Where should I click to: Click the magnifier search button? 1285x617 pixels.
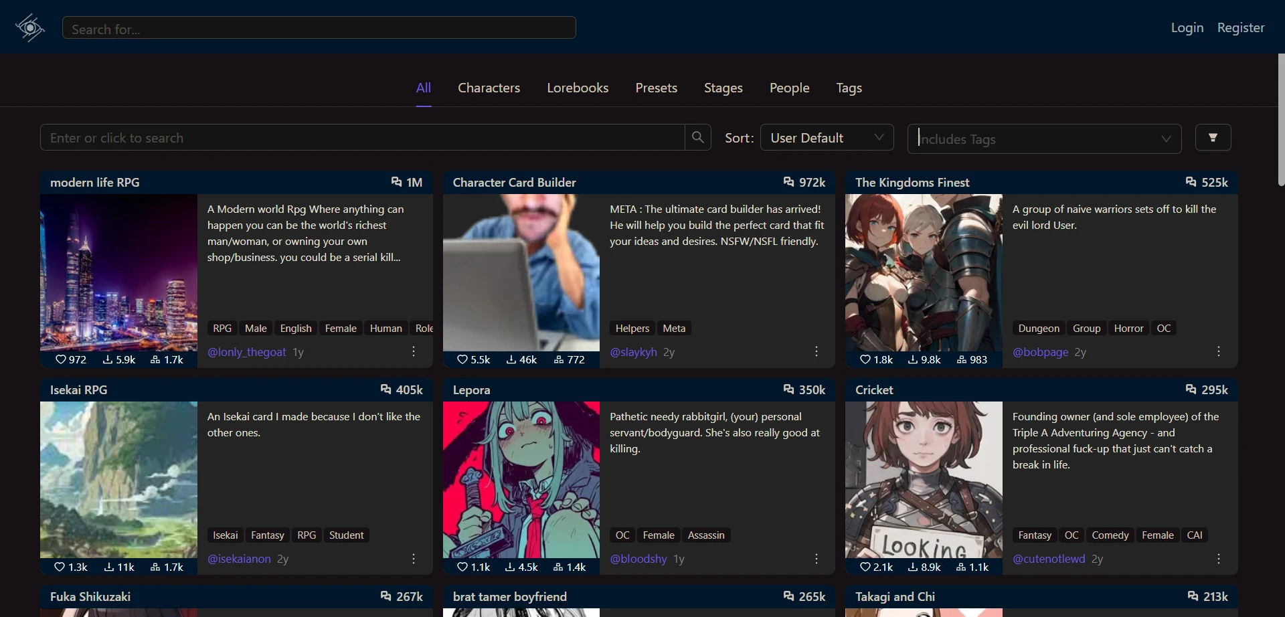click(697, 137)
